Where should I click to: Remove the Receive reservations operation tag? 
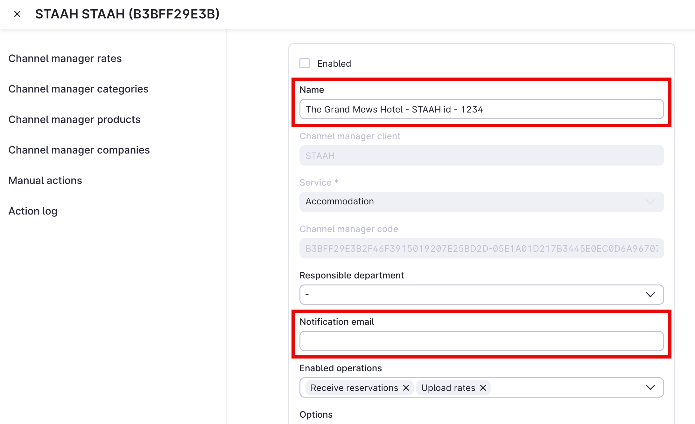[406, 388]
